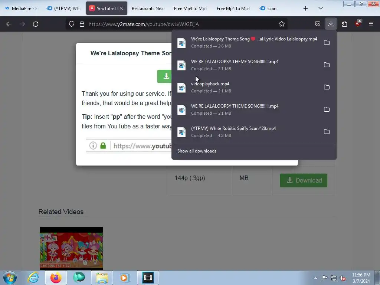Image resolution: width=380 pixels, height=285 pixels.
Task: Open the Lalaloopsy related video thumbnail
Action: [x=71, y=248]
